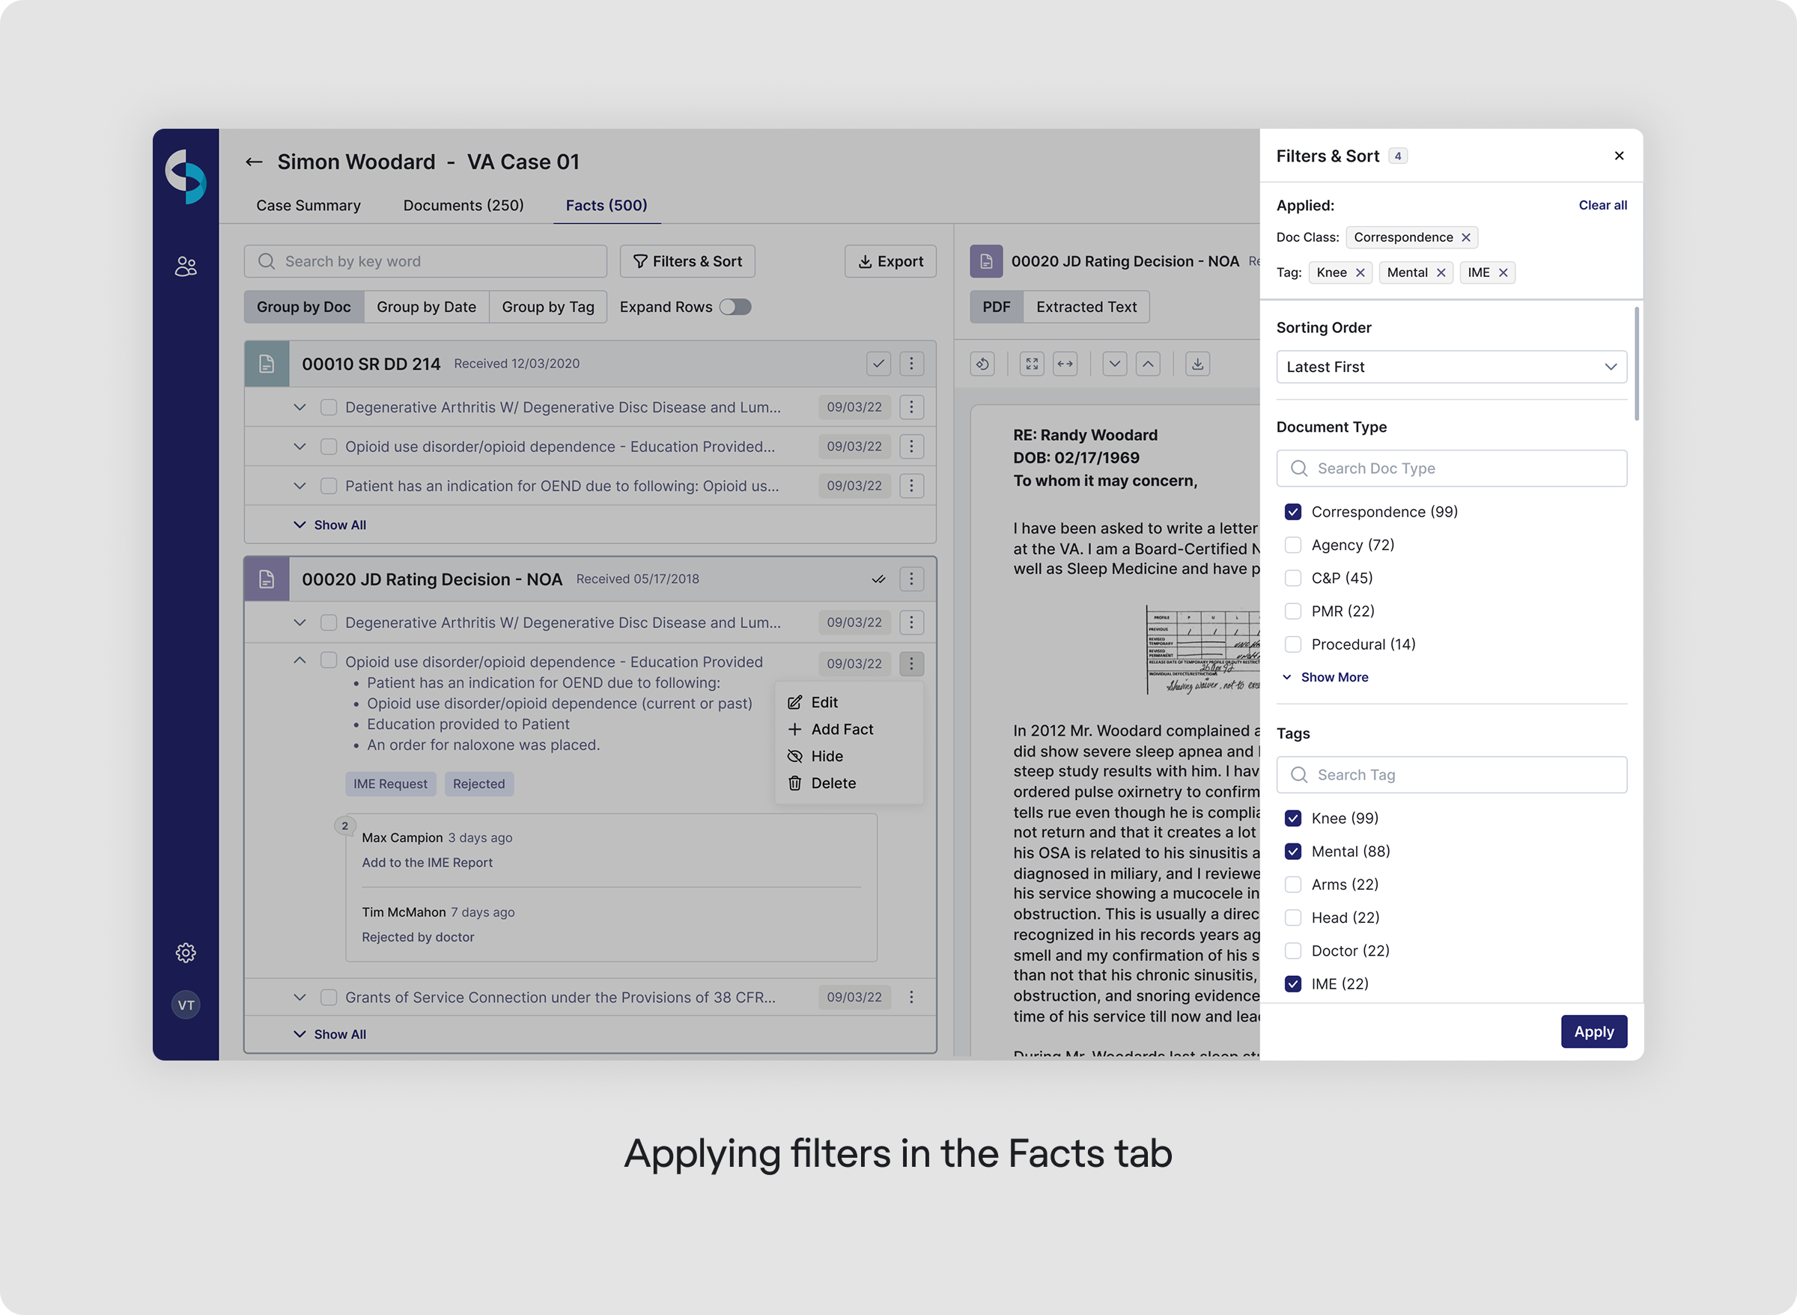The width and height of the screenshot is (1797, 1315).
Task: Check Procedural (14) document type
Action: pos(1293,644)
